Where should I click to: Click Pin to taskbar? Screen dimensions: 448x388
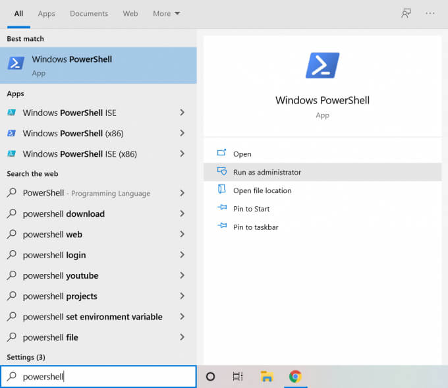coord(323,227)
